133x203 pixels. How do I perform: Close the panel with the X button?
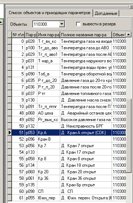(x=131, y=7)
